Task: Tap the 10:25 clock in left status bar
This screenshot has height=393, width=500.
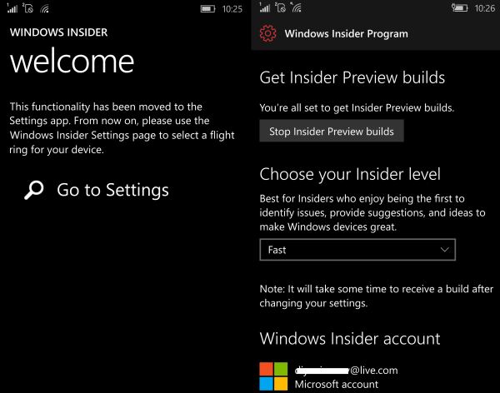Action: pos(232,9)
